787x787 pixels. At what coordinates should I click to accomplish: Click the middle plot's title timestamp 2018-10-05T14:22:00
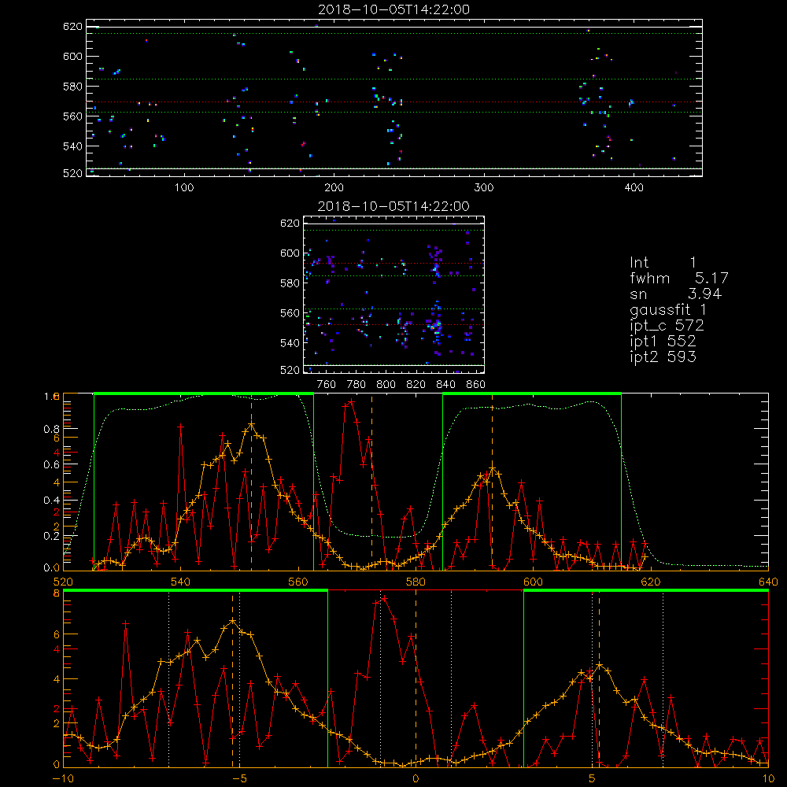point(393,206)
